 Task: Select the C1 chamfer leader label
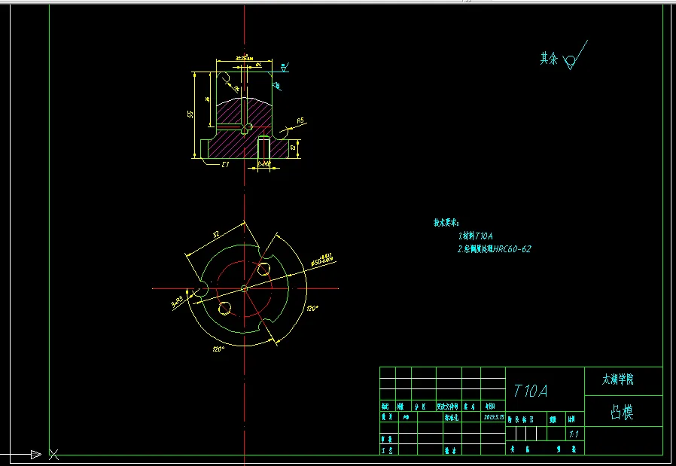click(225, 164)
